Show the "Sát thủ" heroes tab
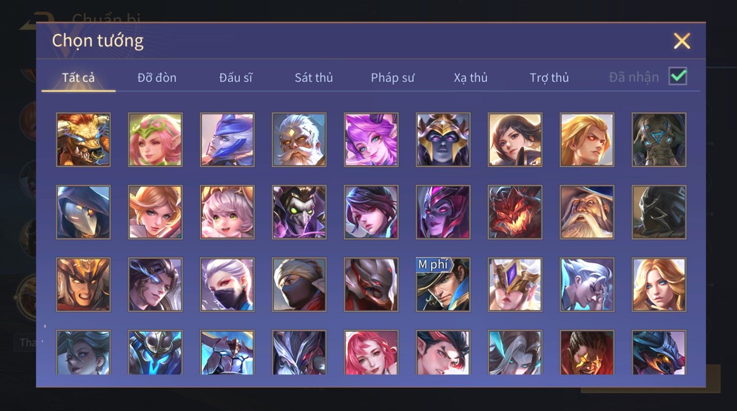 click(314, 77)
